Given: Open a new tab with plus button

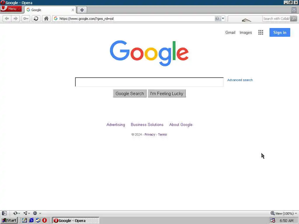Looking at the screenshot, I should click(82, 10).
